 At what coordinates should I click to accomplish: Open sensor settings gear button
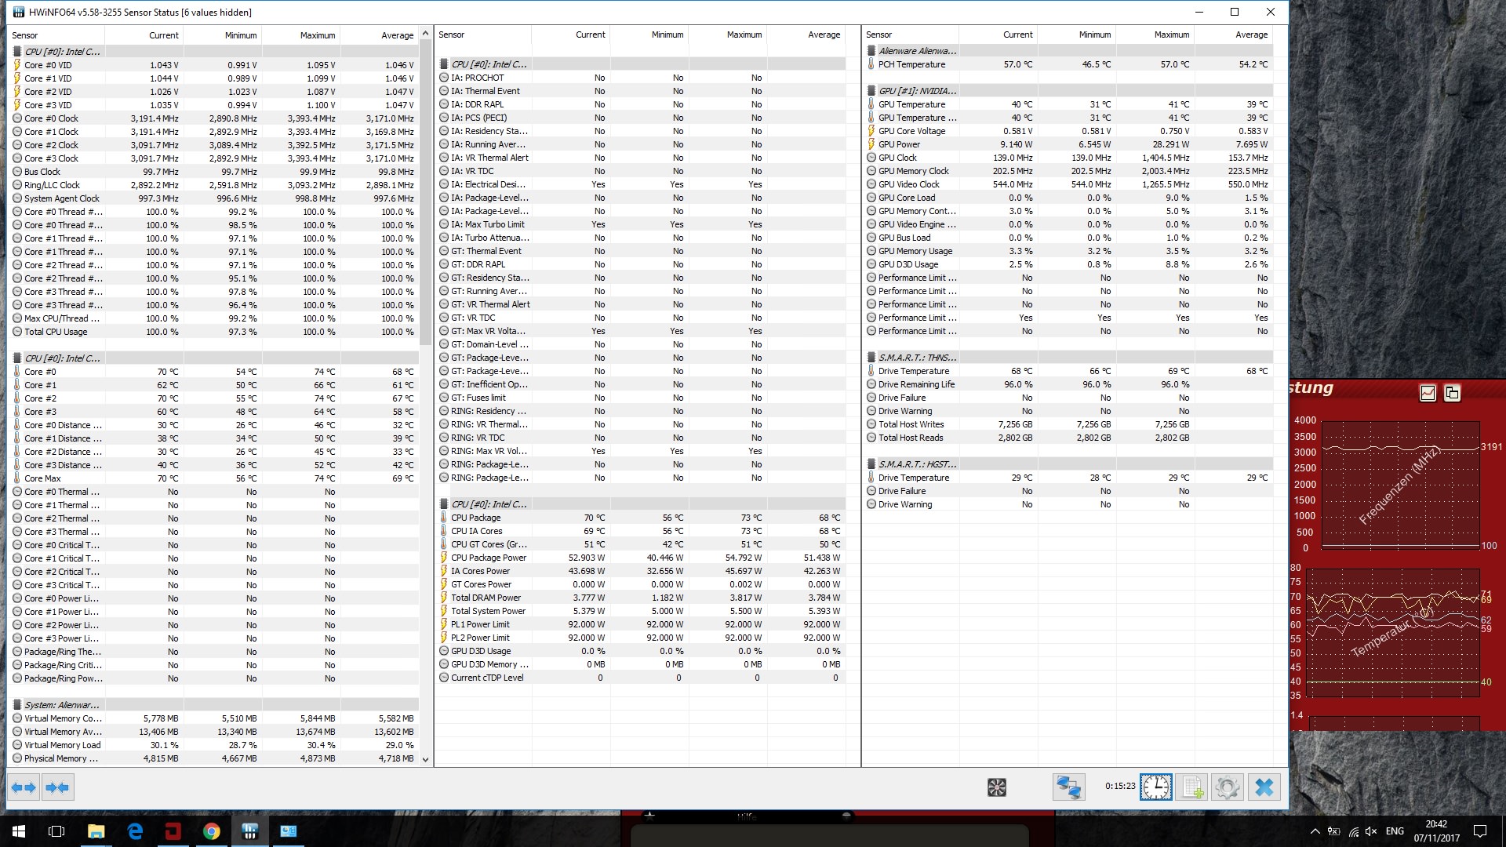[1228, 787]
